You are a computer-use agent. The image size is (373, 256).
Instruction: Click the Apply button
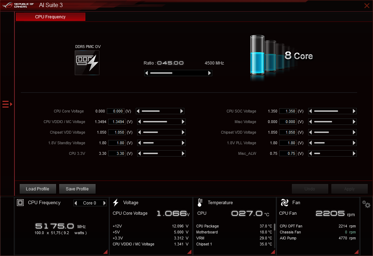[349, 189]
